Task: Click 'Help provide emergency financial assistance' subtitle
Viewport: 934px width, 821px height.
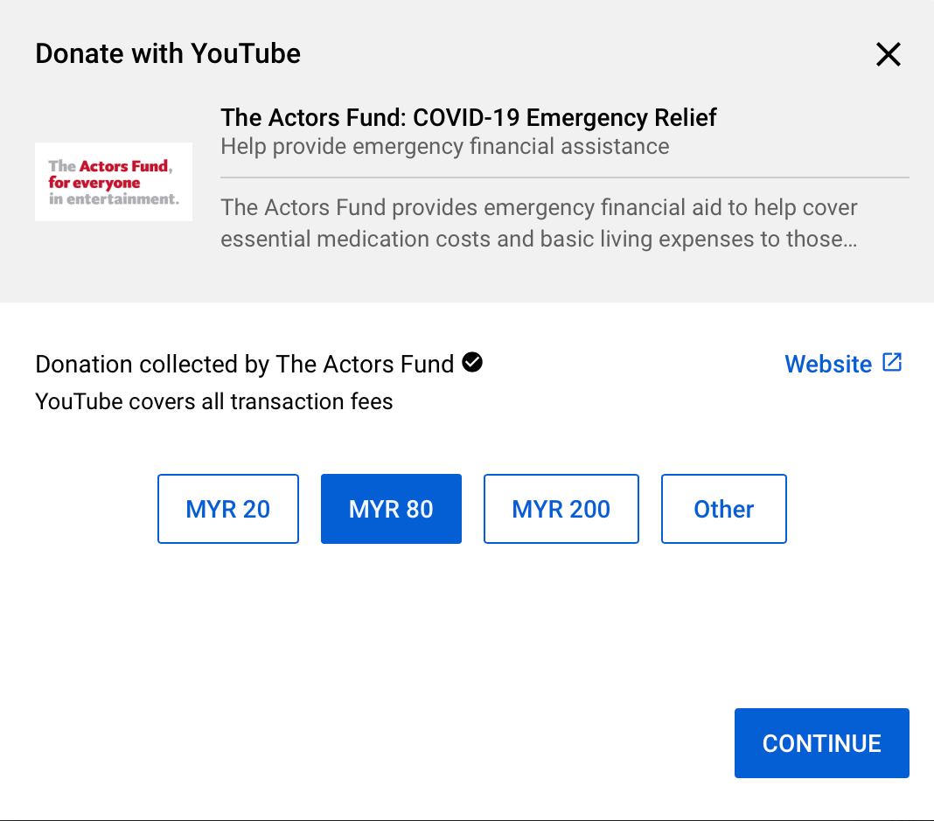Action: (445, 147)
